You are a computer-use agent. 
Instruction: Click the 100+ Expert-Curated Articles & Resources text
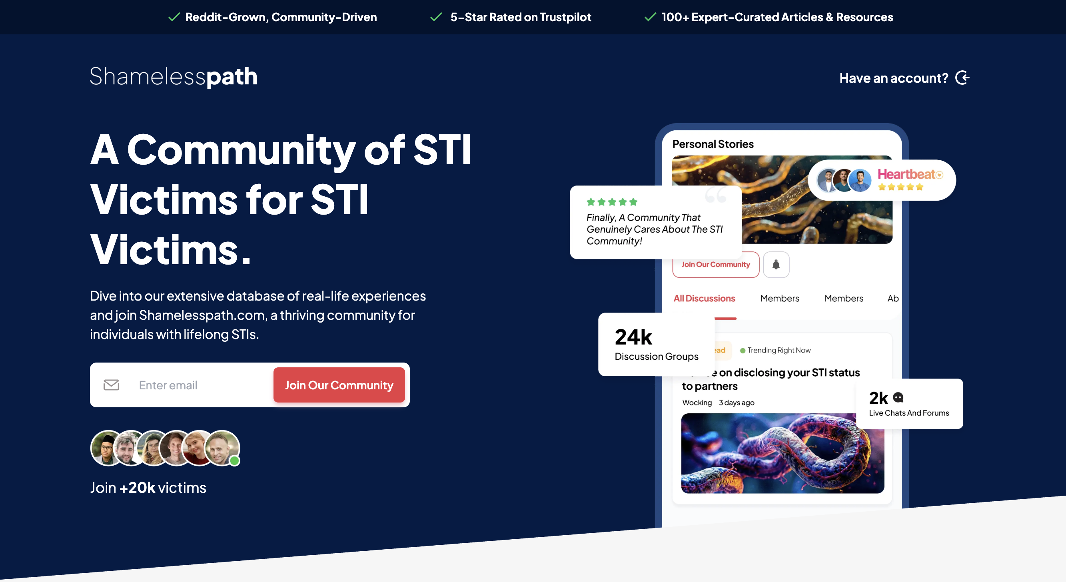click(777, 17)
